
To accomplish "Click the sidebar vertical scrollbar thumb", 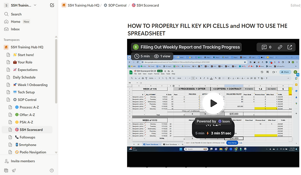I will point(56,71).
